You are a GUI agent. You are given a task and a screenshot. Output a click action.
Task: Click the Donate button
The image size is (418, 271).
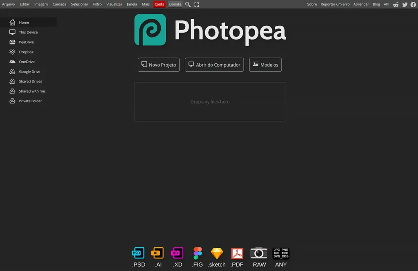(175, 4)
